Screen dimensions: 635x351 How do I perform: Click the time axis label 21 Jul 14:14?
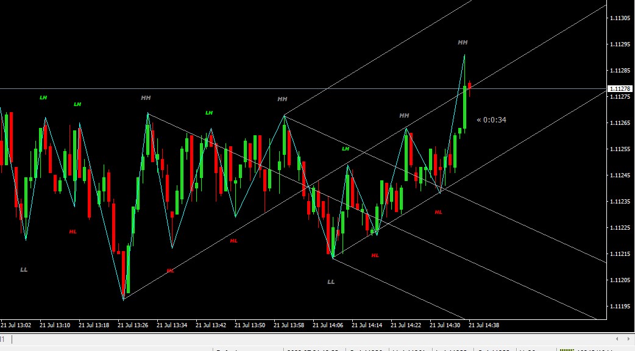coord(366,325)
